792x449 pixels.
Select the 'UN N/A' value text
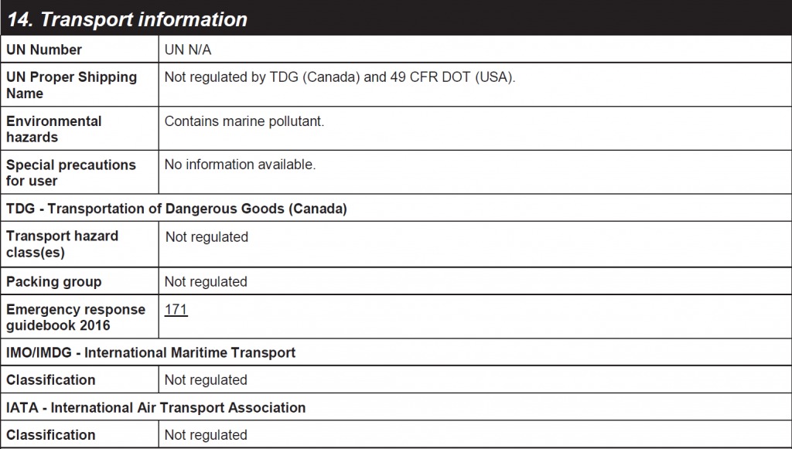click(188, 49)
